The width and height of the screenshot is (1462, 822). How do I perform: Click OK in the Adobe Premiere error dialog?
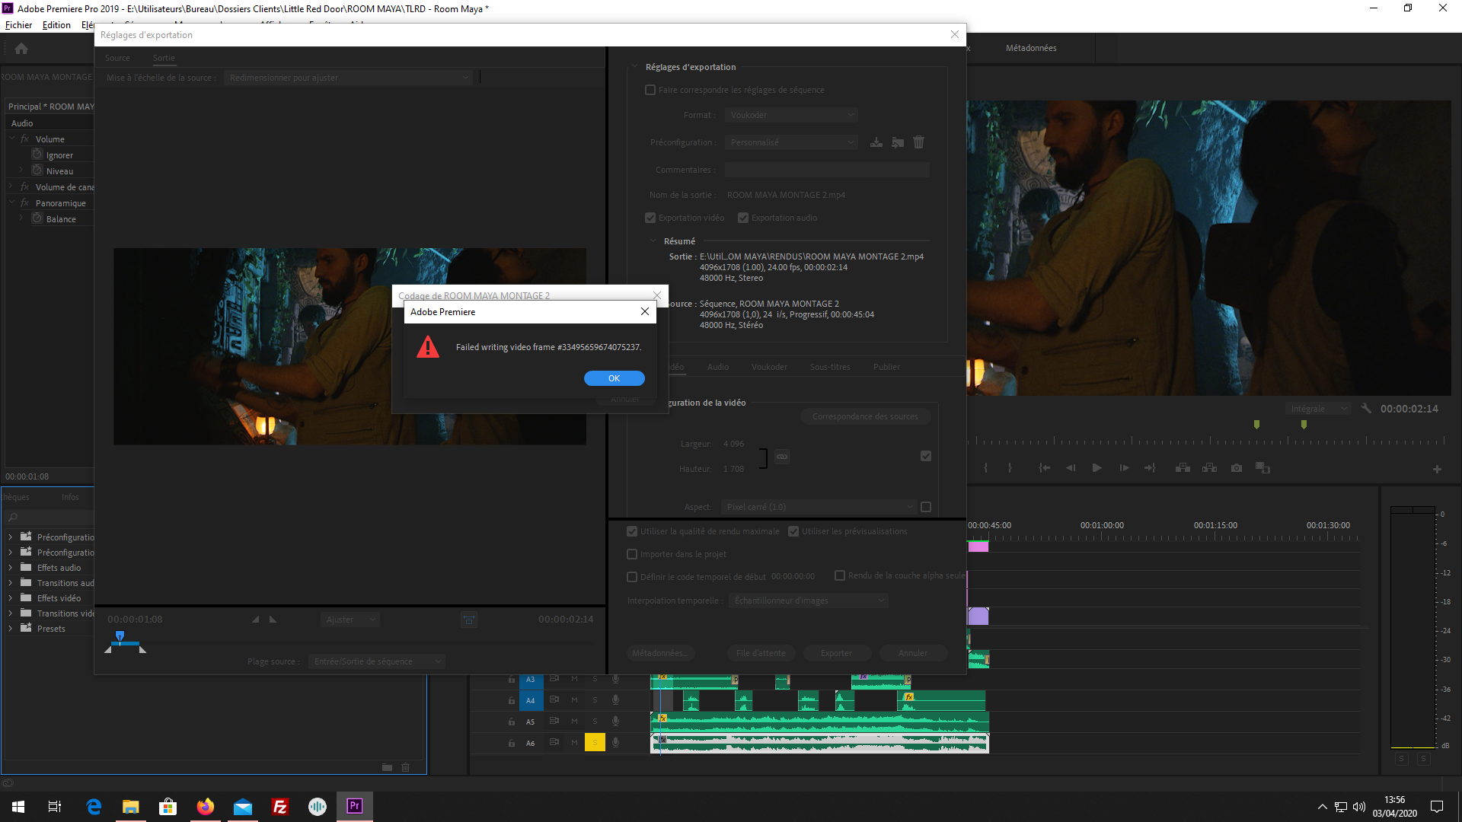coord(614,378)
